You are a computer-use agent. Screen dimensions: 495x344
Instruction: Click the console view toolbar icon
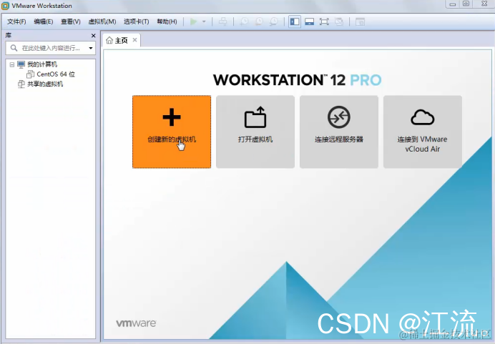pyautogui.click(x=361, y=21)
